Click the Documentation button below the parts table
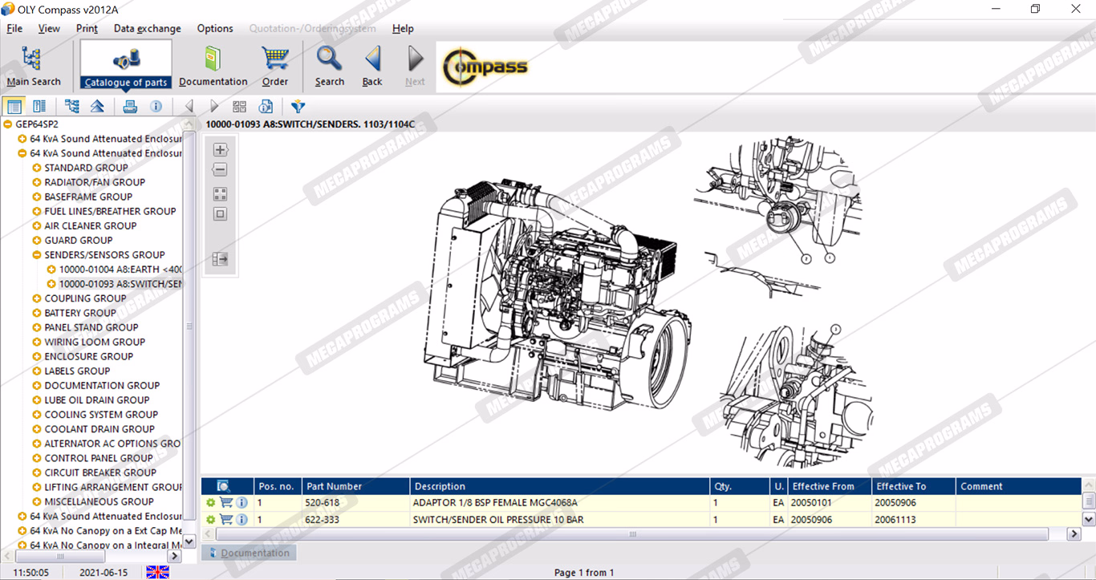1096x580 pixels. (249, 553)
